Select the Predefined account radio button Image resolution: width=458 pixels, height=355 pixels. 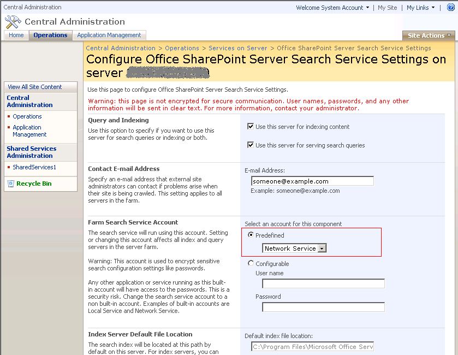pos(251,235)
